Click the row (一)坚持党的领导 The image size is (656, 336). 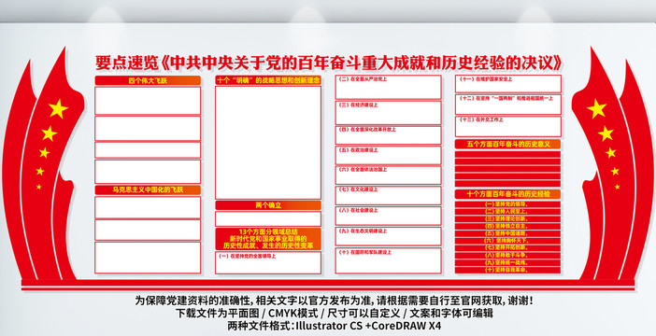(508, 204)
